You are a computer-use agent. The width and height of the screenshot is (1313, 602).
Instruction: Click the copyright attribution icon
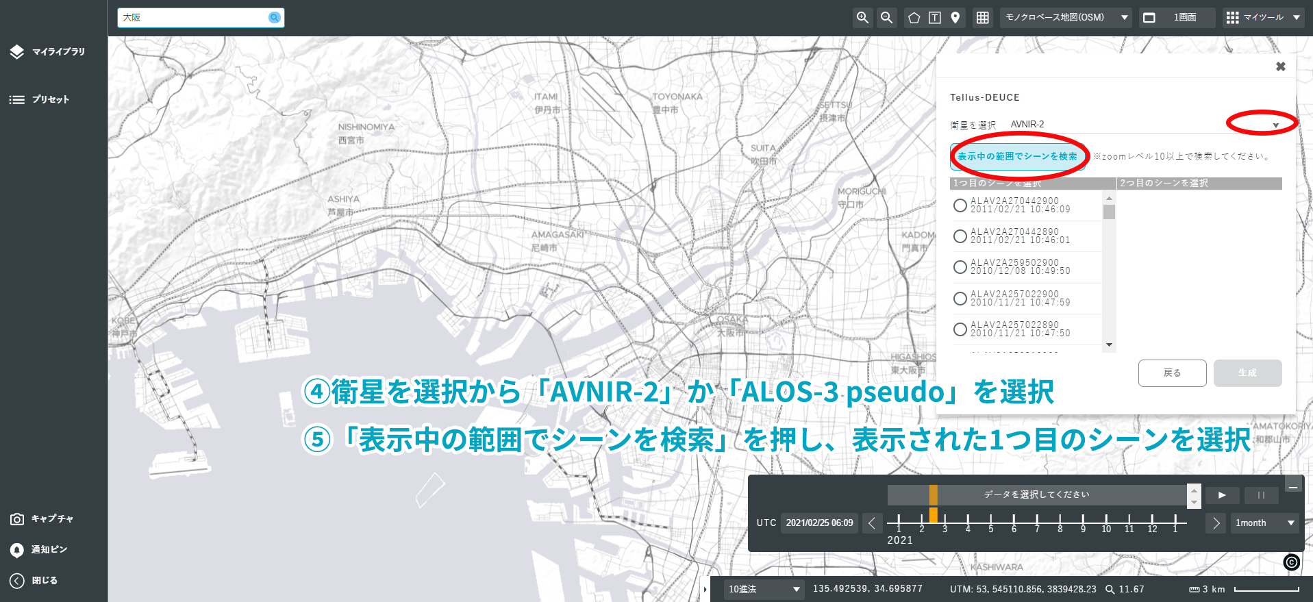pos(1291,562)
